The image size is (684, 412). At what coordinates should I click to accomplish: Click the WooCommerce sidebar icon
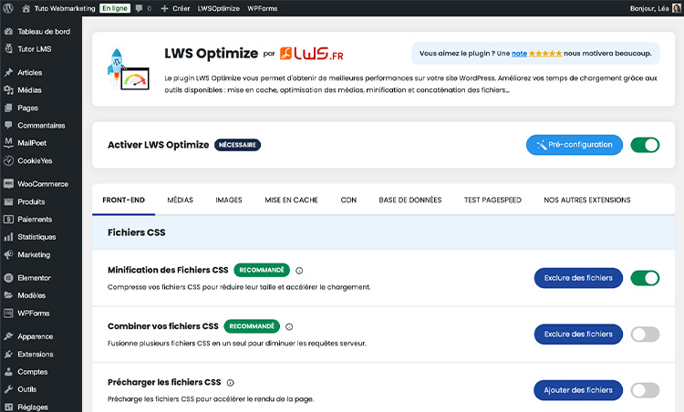tap(9, 184)
